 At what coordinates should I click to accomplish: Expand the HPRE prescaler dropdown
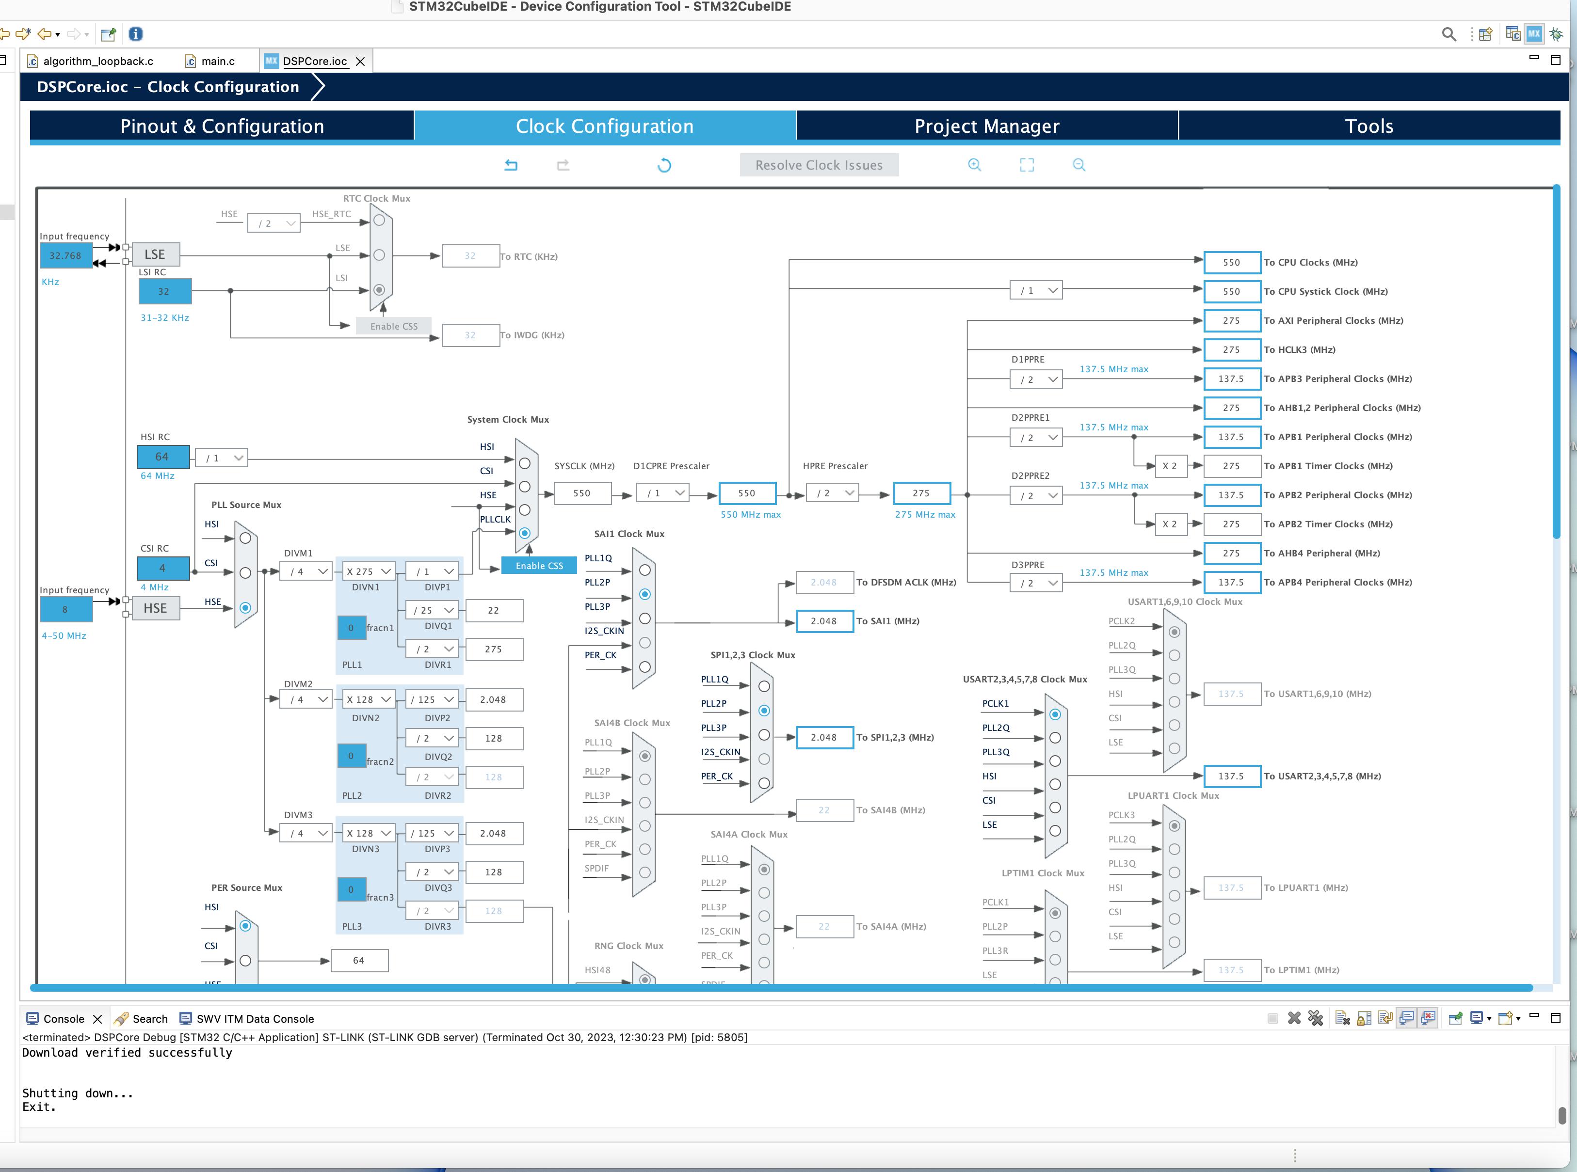pos(831,492)
